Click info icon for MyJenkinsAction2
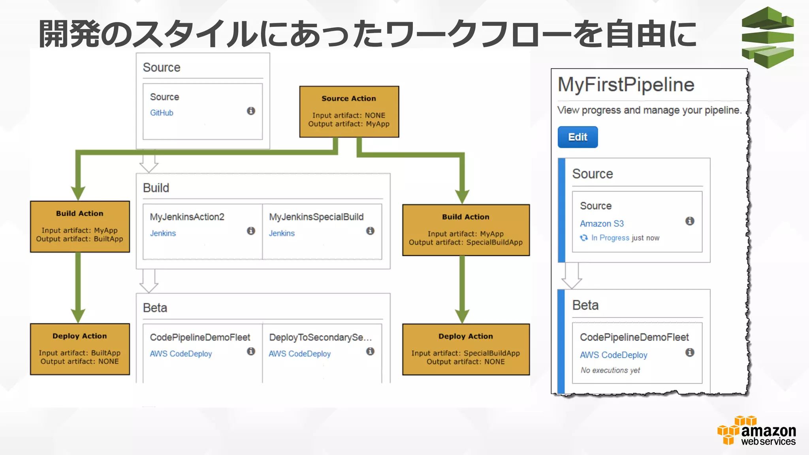 click(x=251, y=231)
